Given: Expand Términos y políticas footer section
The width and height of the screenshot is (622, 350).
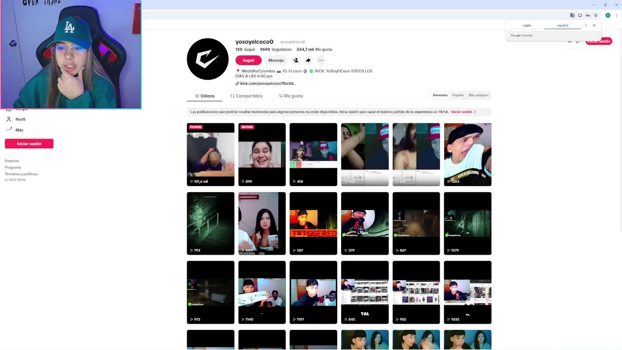Looking at the screenshot, I should (21, 174).
